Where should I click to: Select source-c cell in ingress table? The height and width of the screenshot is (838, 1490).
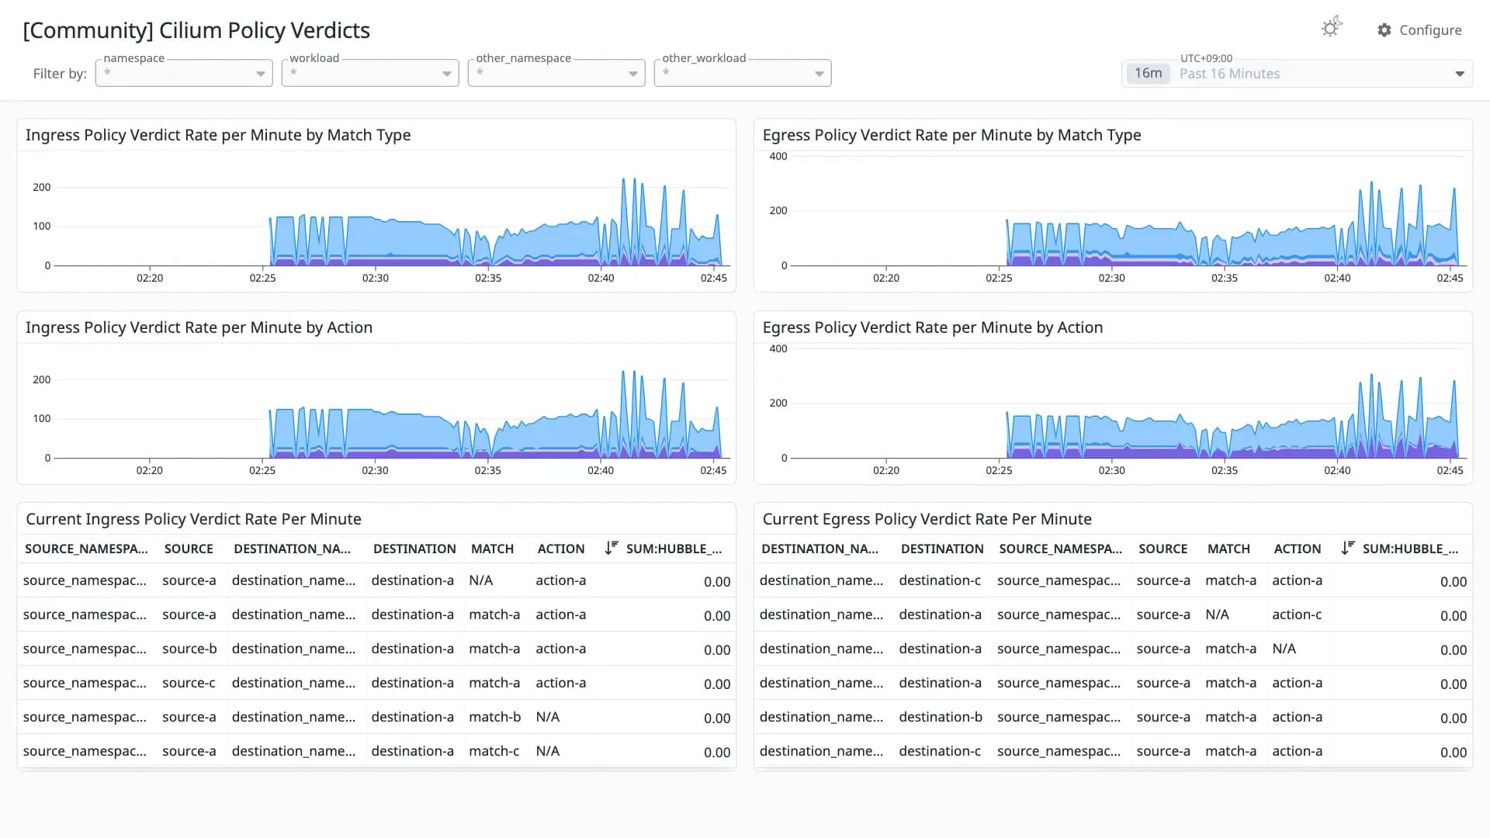point(189,683)
